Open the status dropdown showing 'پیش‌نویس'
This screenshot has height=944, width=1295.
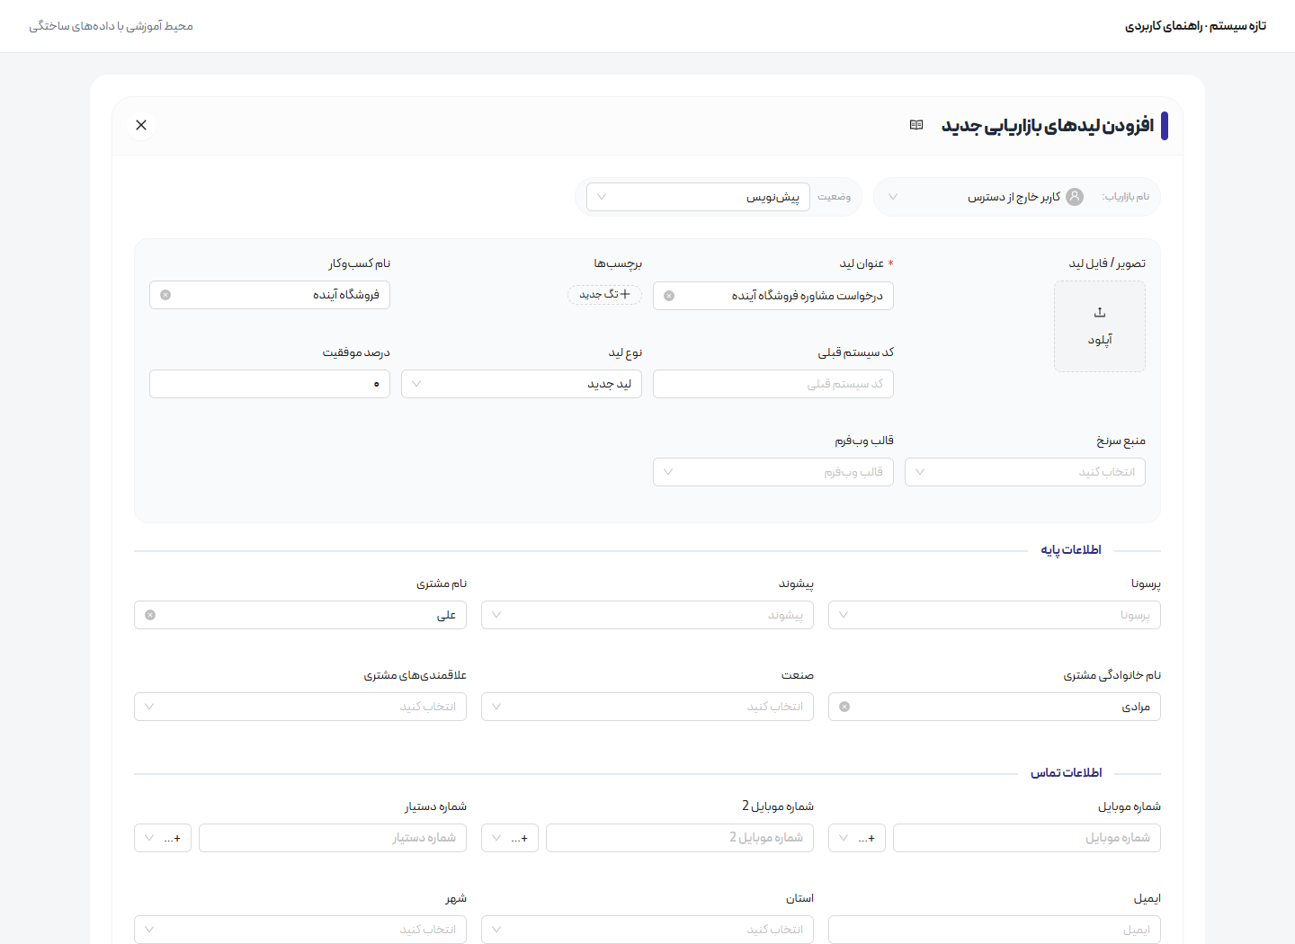(x=698, y=197)
